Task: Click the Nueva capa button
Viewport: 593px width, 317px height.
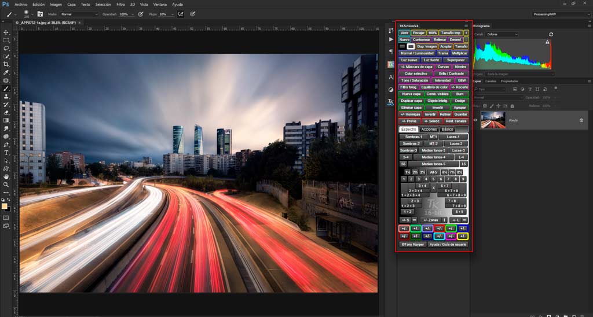Action: pos(411,94)
